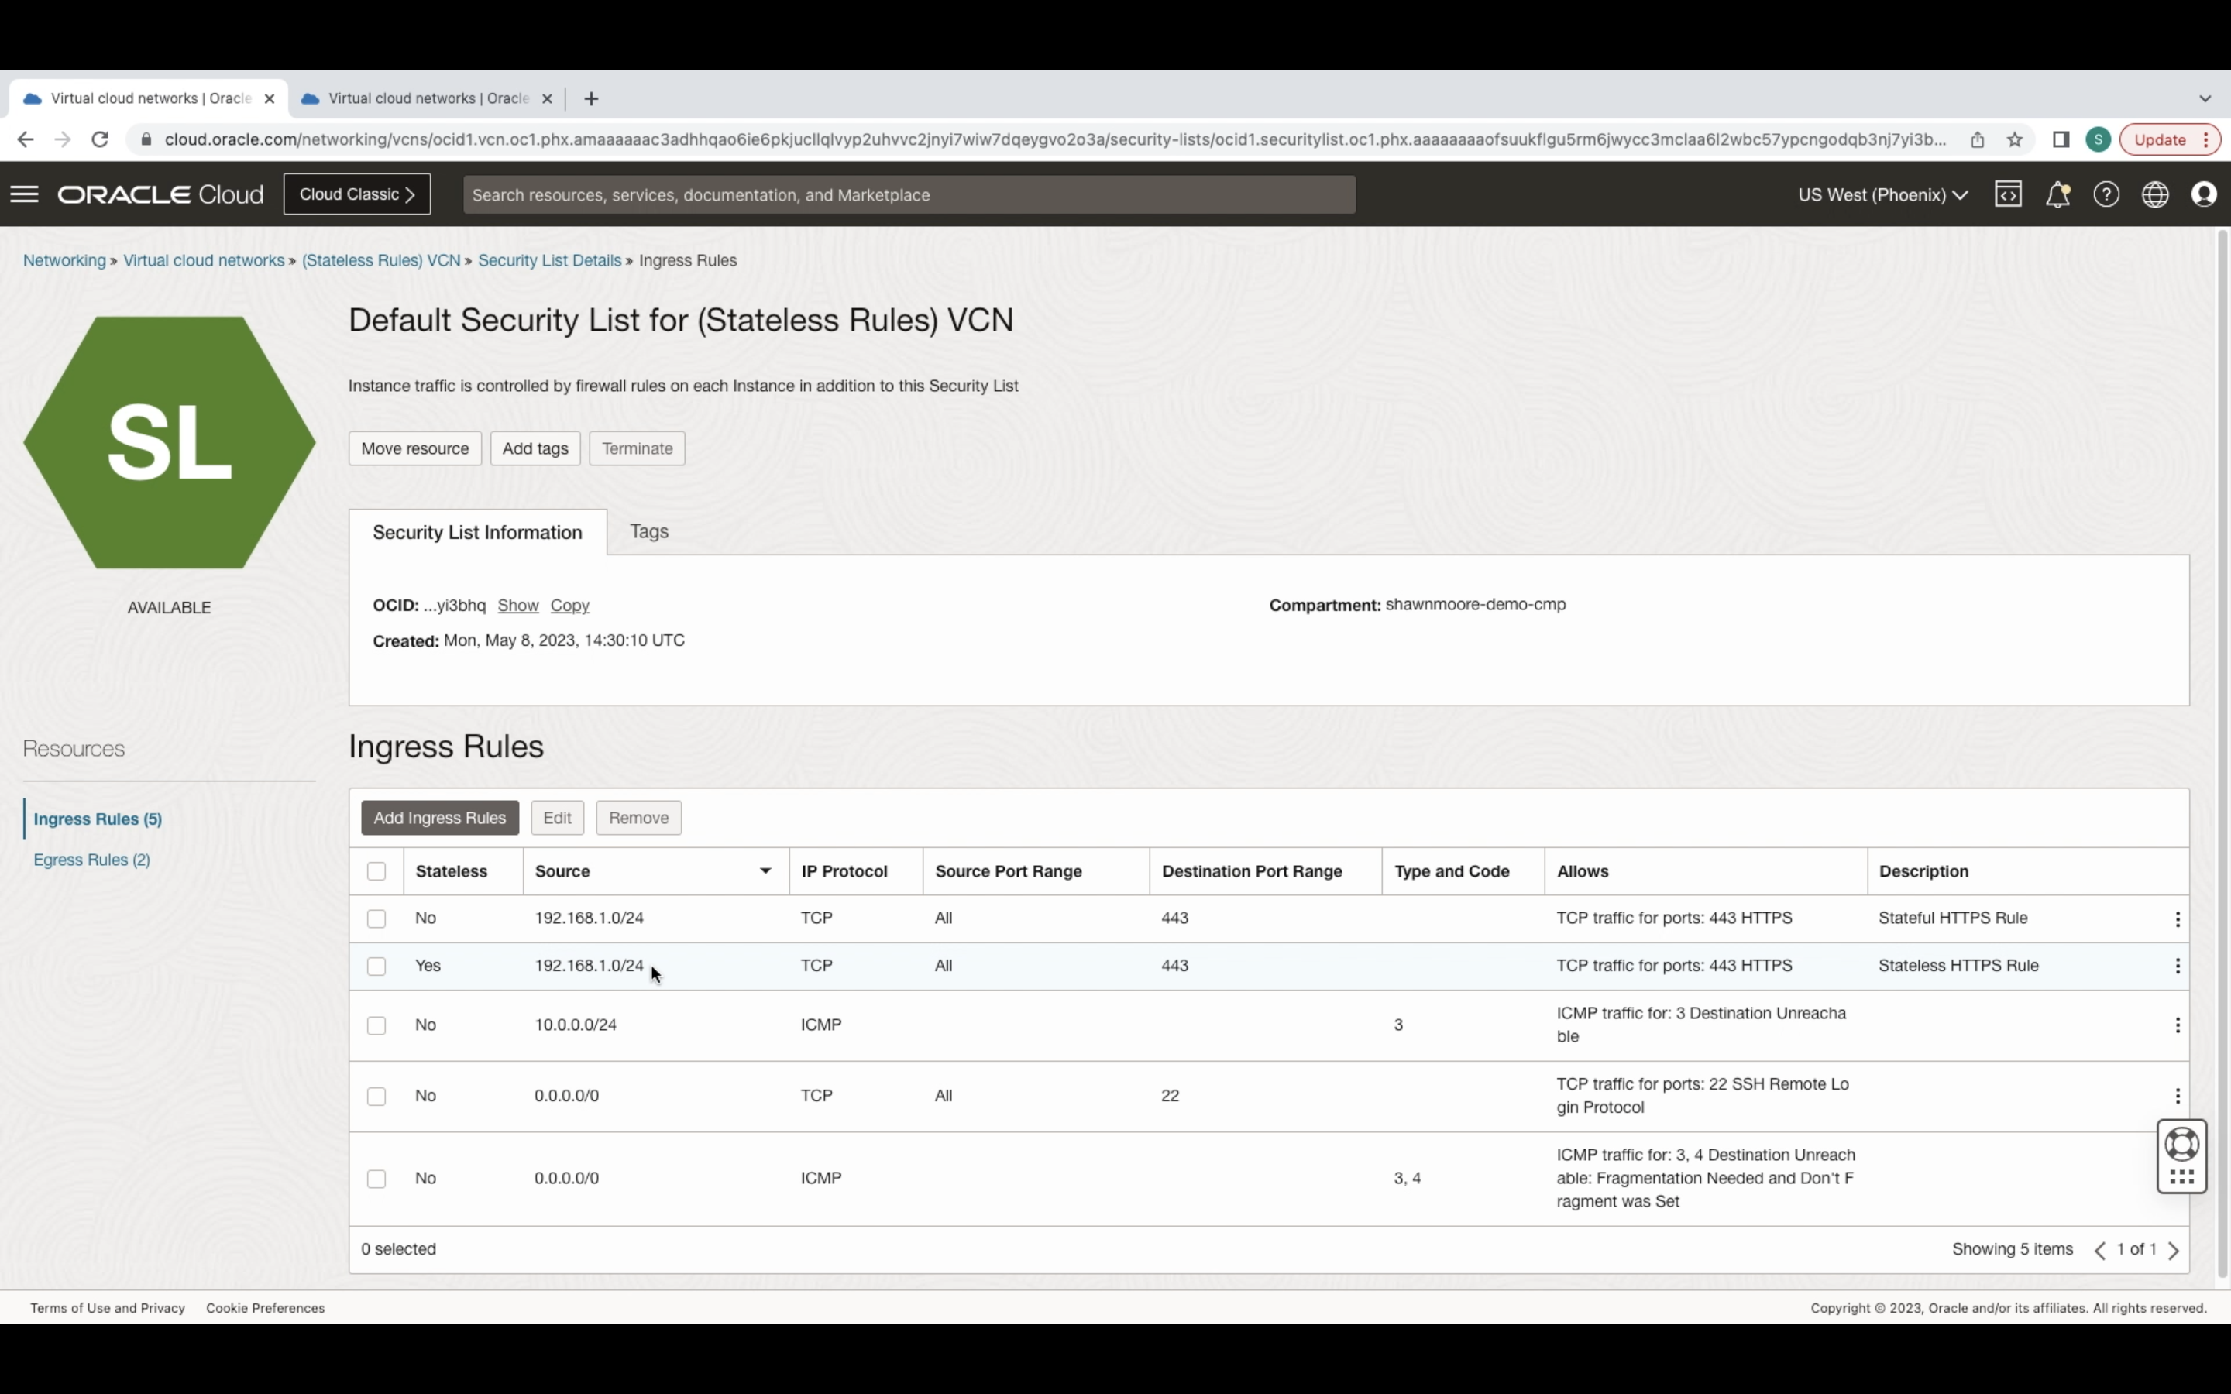
Task: Check the Stateful HTTPS Rule row checkbox
Action: (x=376, y=918)
